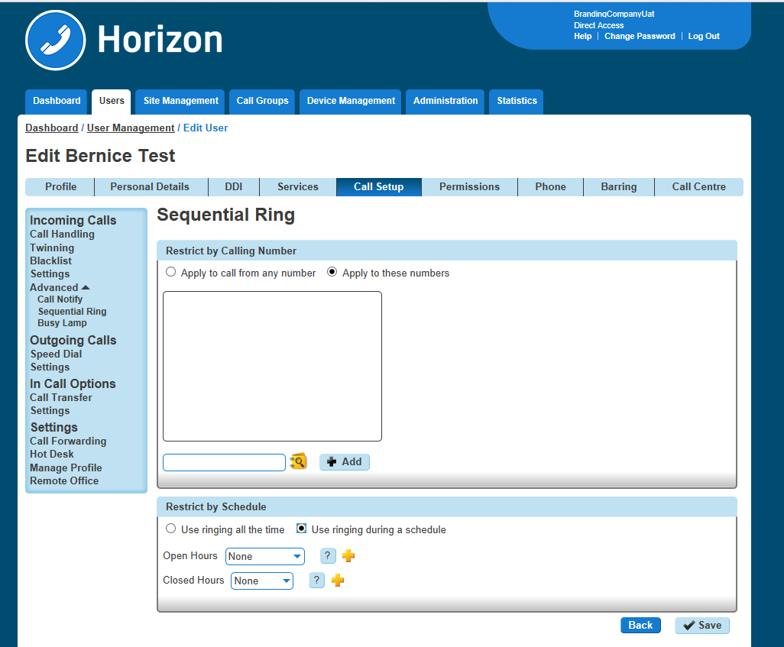Click the Add number button
The height and width of the screenshot is (647, 784).
point(345,462)
